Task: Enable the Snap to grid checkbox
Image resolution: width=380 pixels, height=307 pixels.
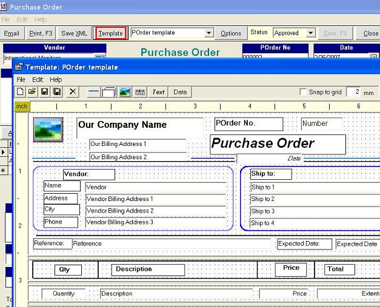Action: tap(303, 92)
